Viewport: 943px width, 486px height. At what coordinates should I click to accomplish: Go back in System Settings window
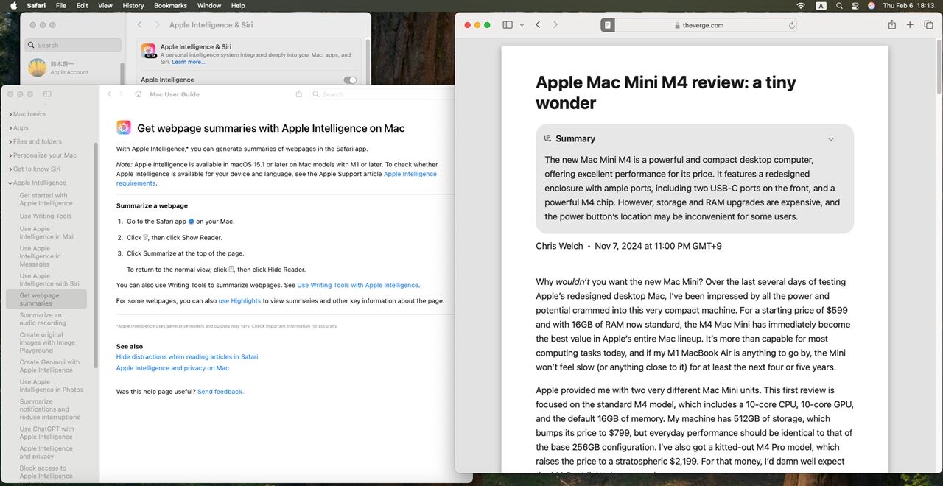point(140,24)
